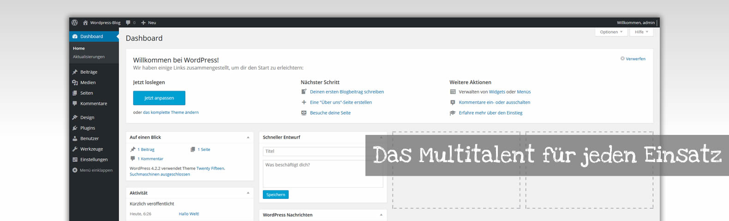The image size is (729, 221).
Task: Dismiss the welcome panel via Verwerfen
Action: 635,58
